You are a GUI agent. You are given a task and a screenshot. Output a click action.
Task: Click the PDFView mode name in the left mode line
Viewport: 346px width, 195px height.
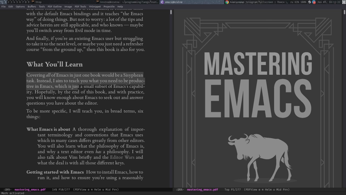(x=81, y=190)
